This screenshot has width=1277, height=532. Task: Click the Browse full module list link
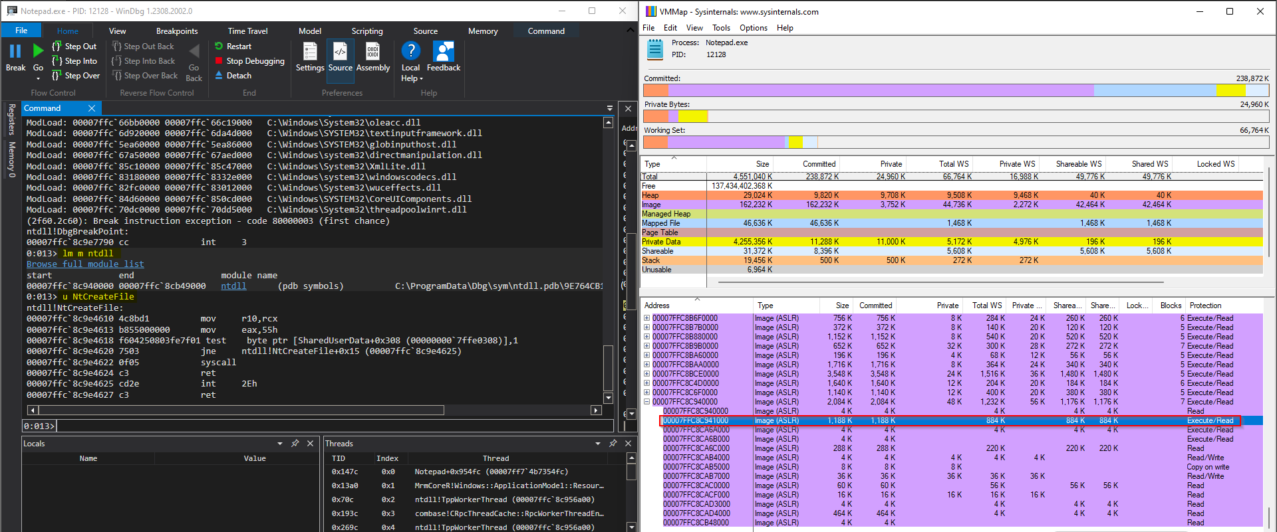point(85,264)
